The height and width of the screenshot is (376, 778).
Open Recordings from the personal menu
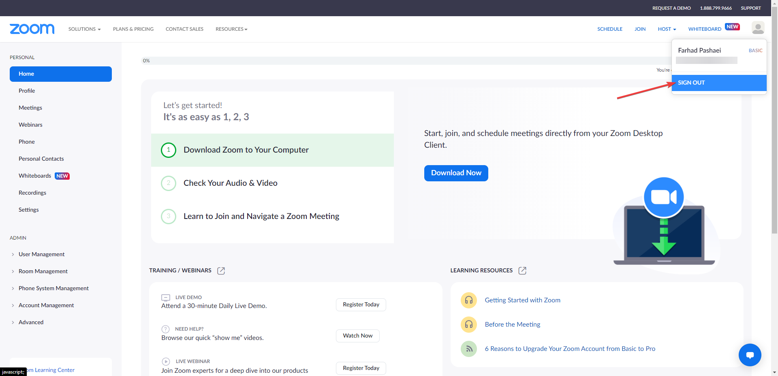[32, 193]
